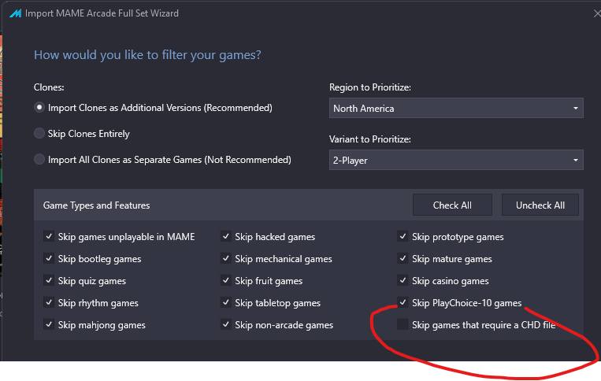The height and width of the screenshot is (381, 601).
Task: Uncheck Skip games unplayable in MAME
Action: (x=49, y=236)
